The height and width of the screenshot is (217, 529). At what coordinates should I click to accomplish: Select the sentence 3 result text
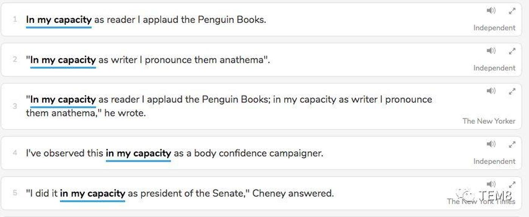[229, 106]
